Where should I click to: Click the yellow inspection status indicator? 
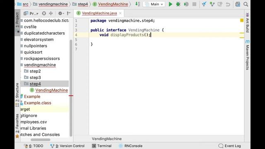[242, 20]
